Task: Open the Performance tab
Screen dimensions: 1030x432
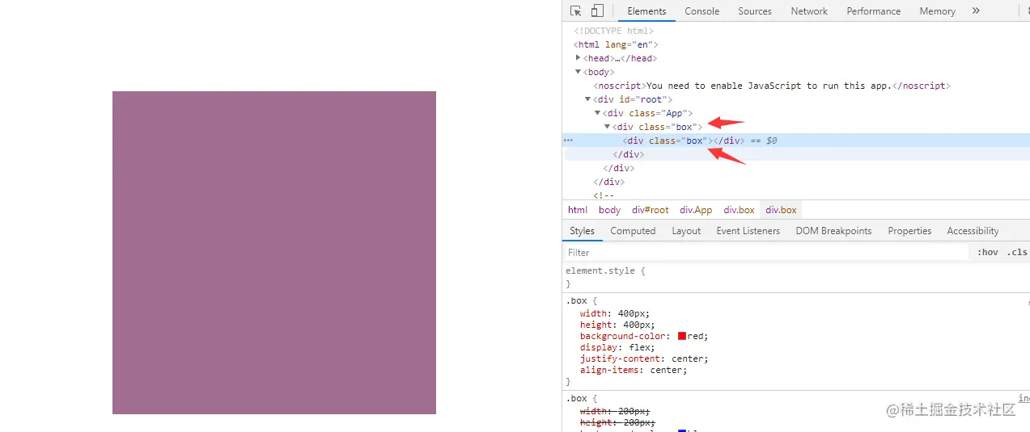Action: click(x=873, y=11)
